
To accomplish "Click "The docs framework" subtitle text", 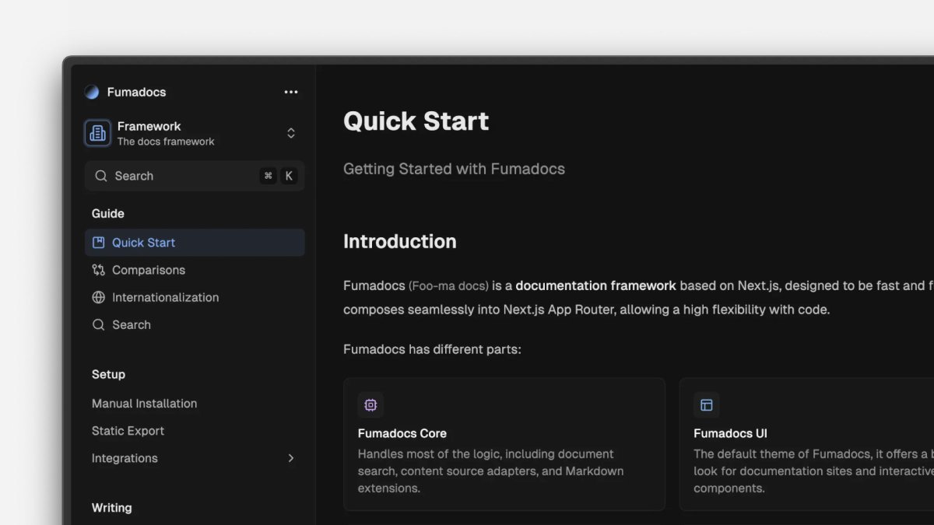I will pyautogui.click(x=166, y=142).
